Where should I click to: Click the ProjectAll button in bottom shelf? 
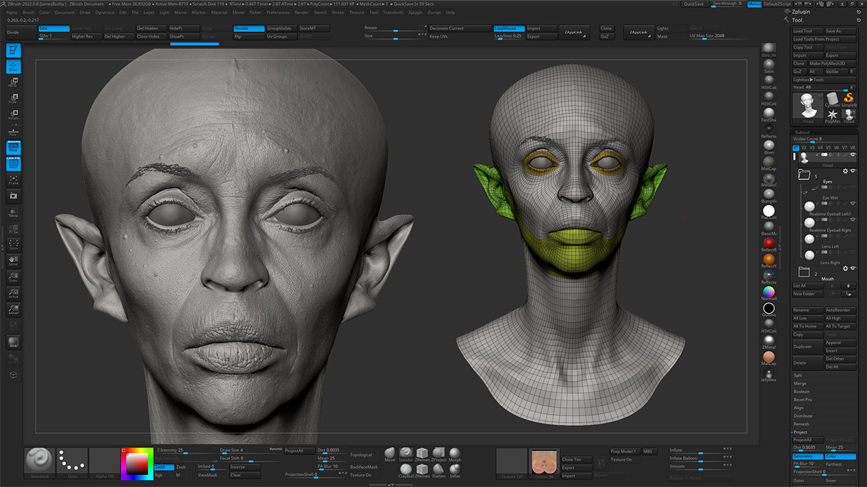tap(299, 451)
